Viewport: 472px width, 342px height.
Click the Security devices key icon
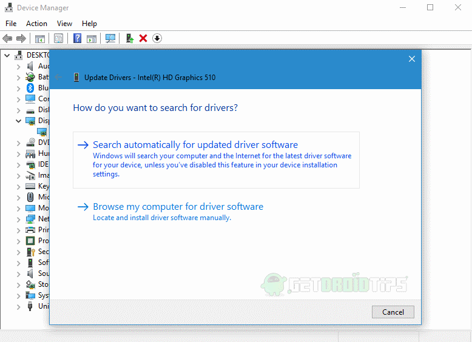31,252
